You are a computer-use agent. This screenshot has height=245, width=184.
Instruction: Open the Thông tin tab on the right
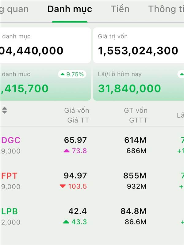pyautogui.click(x=166, y=9)
